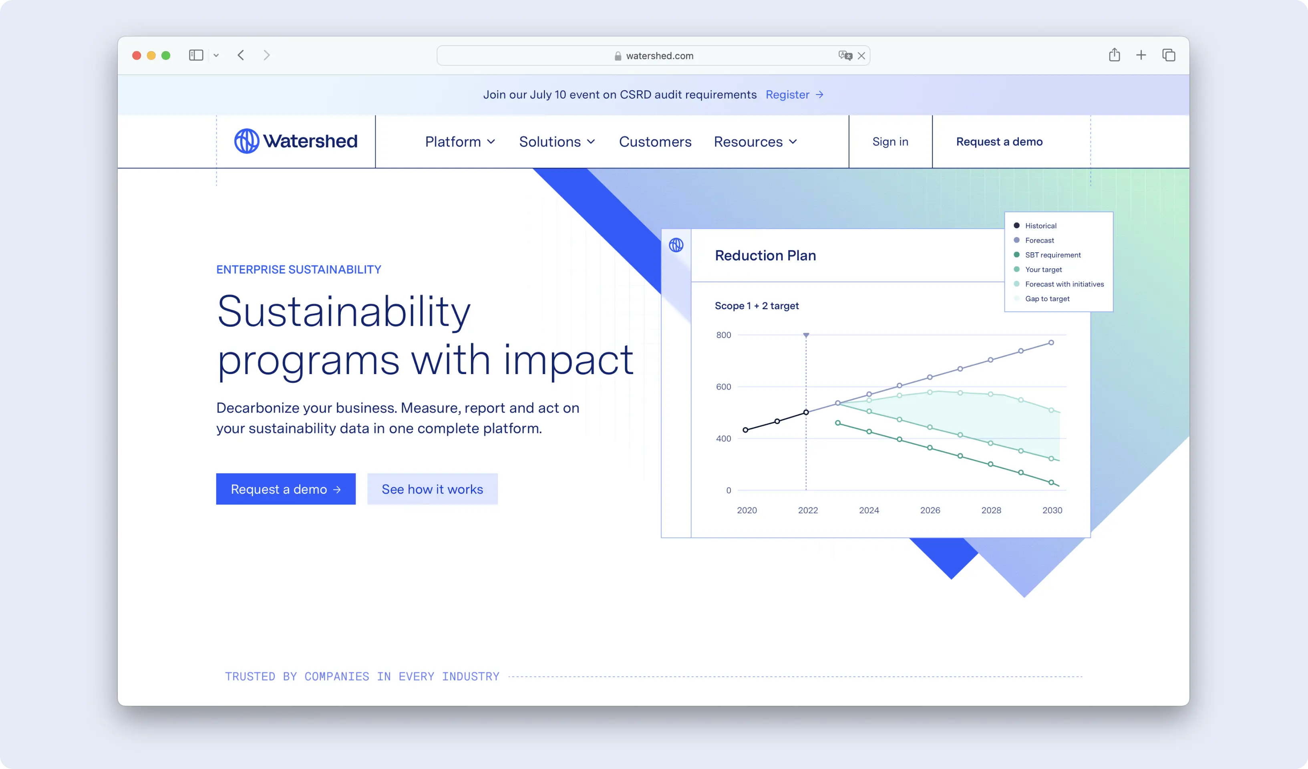This screenshot has height=769, width=1308.
Task: Open the Resources dropdown menu
Action: [755, 142]
